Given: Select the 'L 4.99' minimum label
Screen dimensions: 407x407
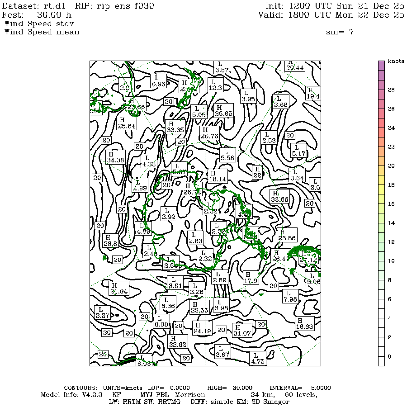Looking at the screenshot, I should (140, 185).
